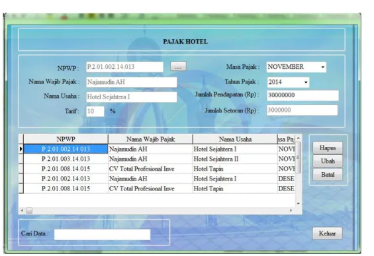The height and width of the screenshot is (256, 374).
Task: Click the Batal button
Action: [328, 175]
